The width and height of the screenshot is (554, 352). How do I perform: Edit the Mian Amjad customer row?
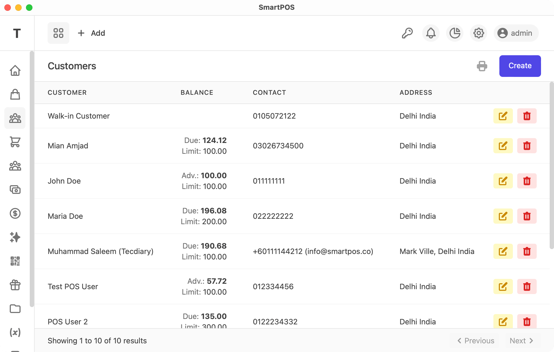point(503,146)
